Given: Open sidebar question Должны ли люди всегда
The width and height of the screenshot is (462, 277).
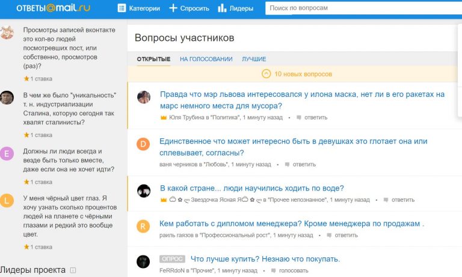Looking at the screenshot, I should pyautogui.click(x=69, y=160).
